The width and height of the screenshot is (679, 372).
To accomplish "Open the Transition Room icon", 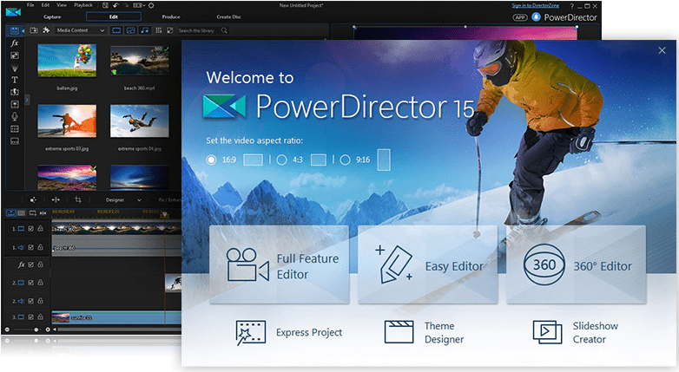I will point(15,92).
